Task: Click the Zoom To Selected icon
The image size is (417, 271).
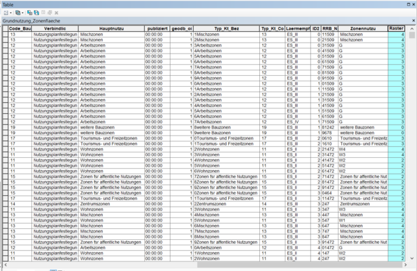Action: pos(49,13)
